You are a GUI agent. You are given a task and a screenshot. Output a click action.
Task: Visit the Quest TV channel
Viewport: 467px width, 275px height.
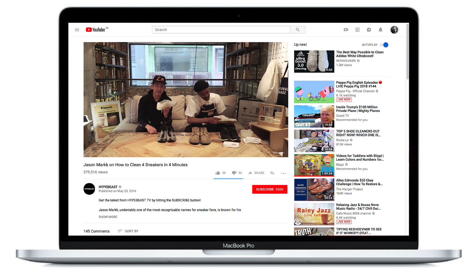tap(342, 116)
